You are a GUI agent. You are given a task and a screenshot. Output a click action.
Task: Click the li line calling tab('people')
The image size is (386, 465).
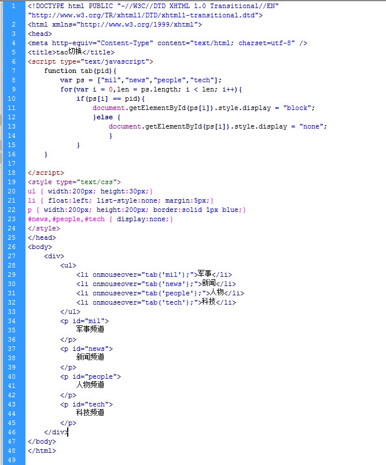[160, 292]
